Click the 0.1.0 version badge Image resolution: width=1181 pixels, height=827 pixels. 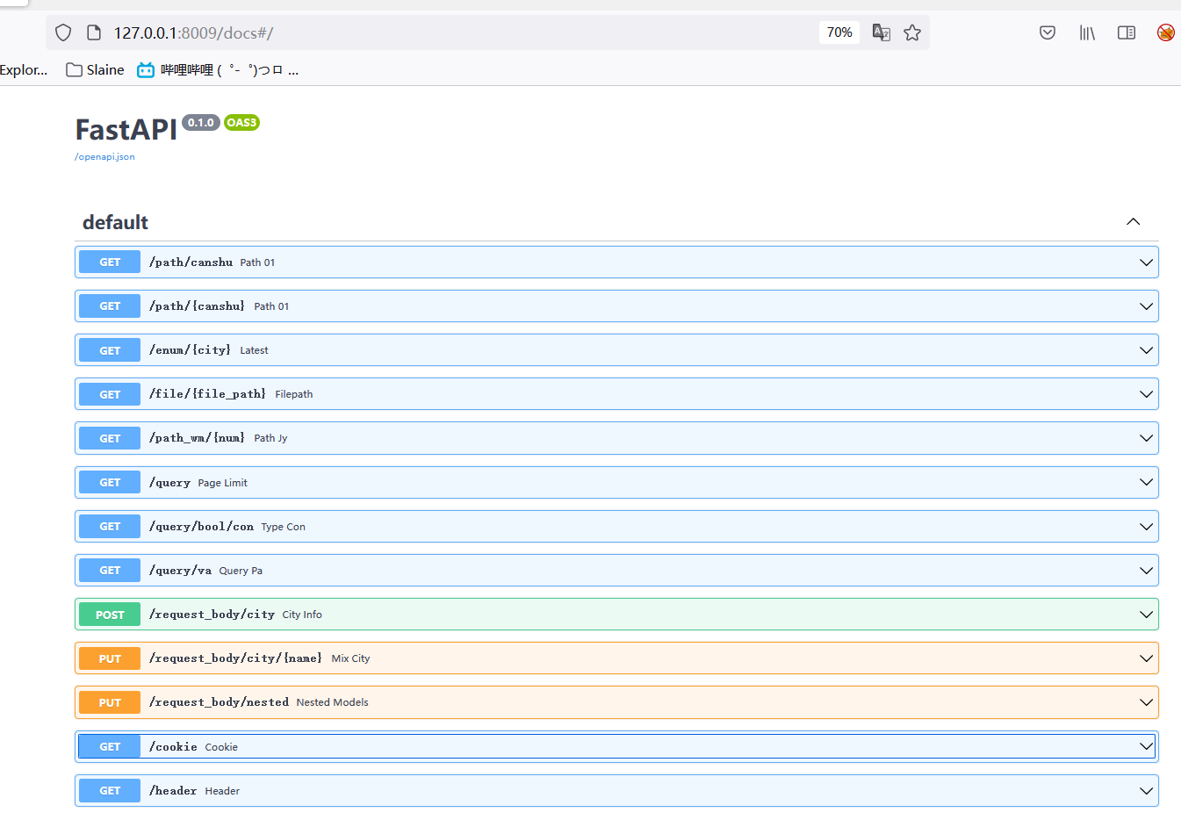coord(201,123)
